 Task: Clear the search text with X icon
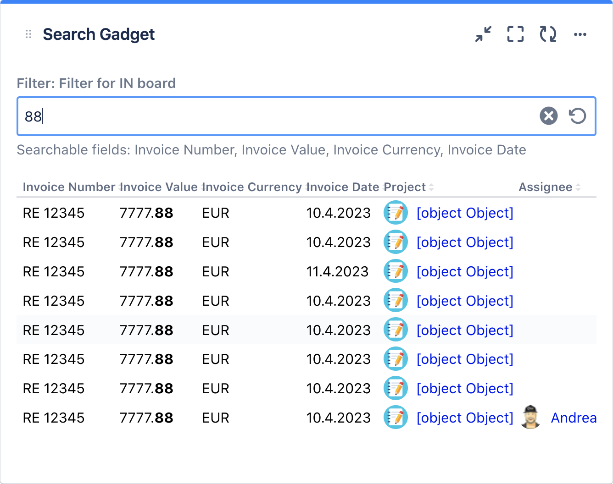coord(548,116)
